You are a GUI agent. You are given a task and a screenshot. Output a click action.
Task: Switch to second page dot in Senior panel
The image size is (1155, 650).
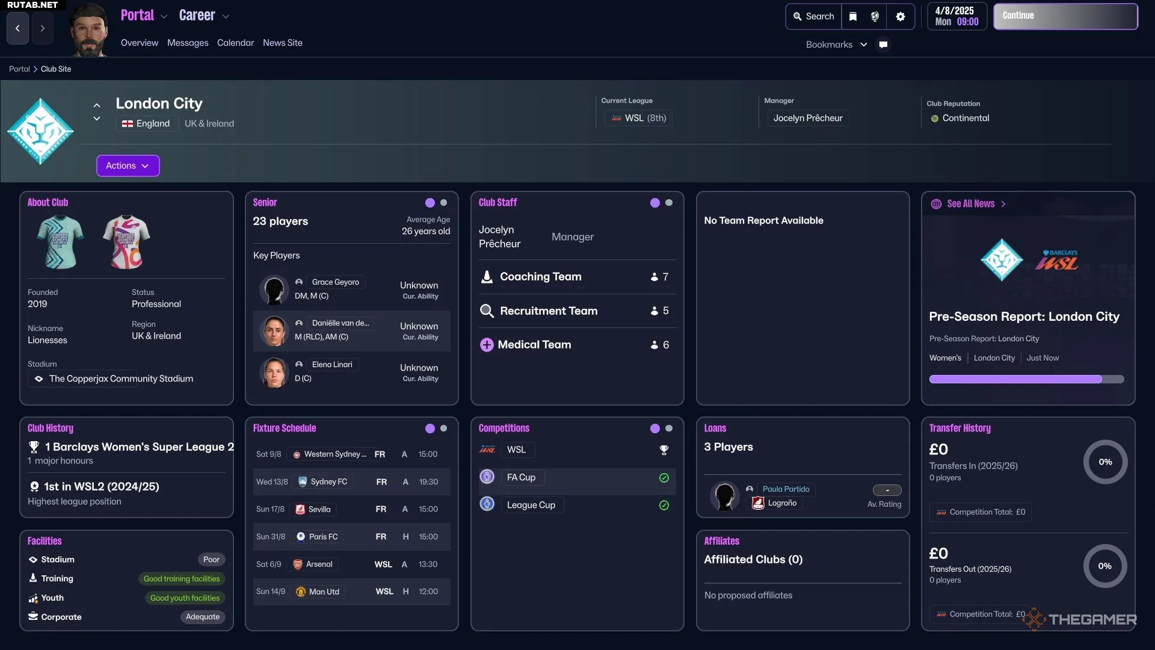click(x=443, y=203)
